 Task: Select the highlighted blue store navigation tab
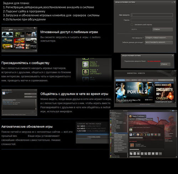[x=120, y=80]
